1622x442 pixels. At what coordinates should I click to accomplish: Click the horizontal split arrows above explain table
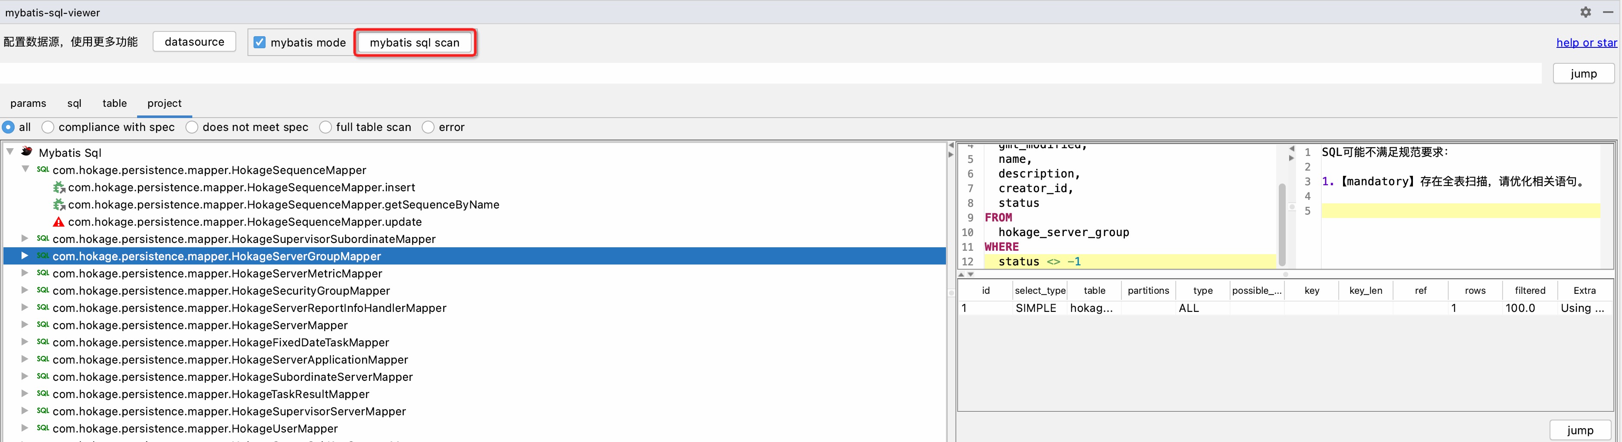coord(966,274)
